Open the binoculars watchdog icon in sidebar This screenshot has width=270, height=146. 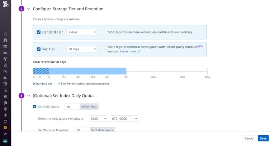point(5,40)
